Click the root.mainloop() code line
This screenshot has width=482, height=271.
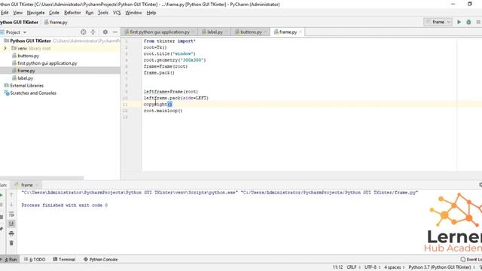pos(163,111)
